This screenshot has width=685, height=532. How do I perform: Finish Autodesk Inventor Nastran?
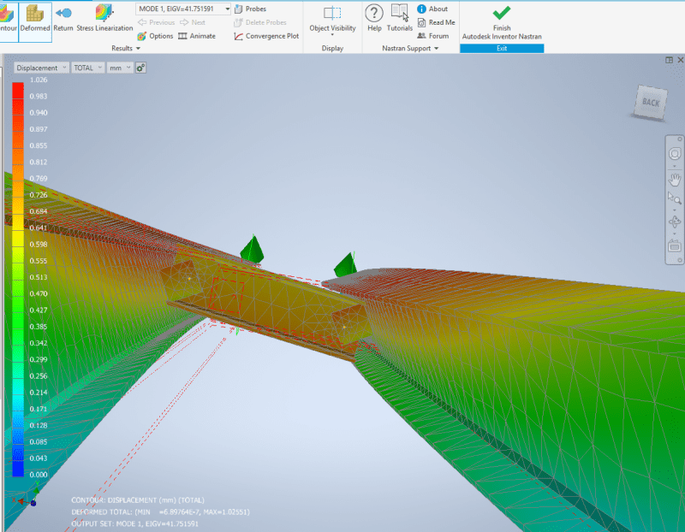[x=502, y=23]
